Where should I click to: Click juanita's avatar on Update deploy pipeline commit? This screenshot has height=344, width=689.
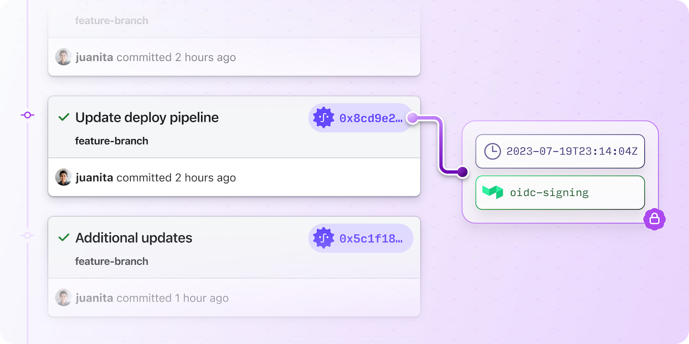(63, 177)
